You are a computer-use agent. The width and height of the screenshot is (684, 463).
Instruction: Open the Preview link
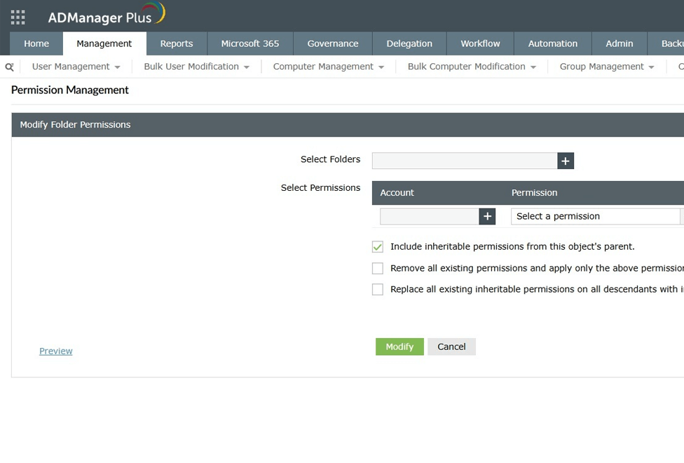56,351
